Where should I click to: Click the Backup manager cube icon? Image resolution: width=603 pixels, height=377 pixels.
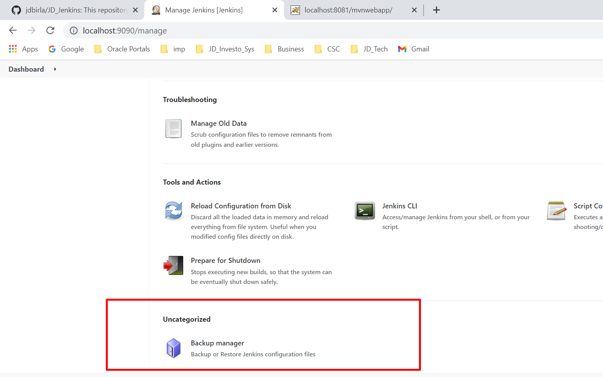click(174, 348)
